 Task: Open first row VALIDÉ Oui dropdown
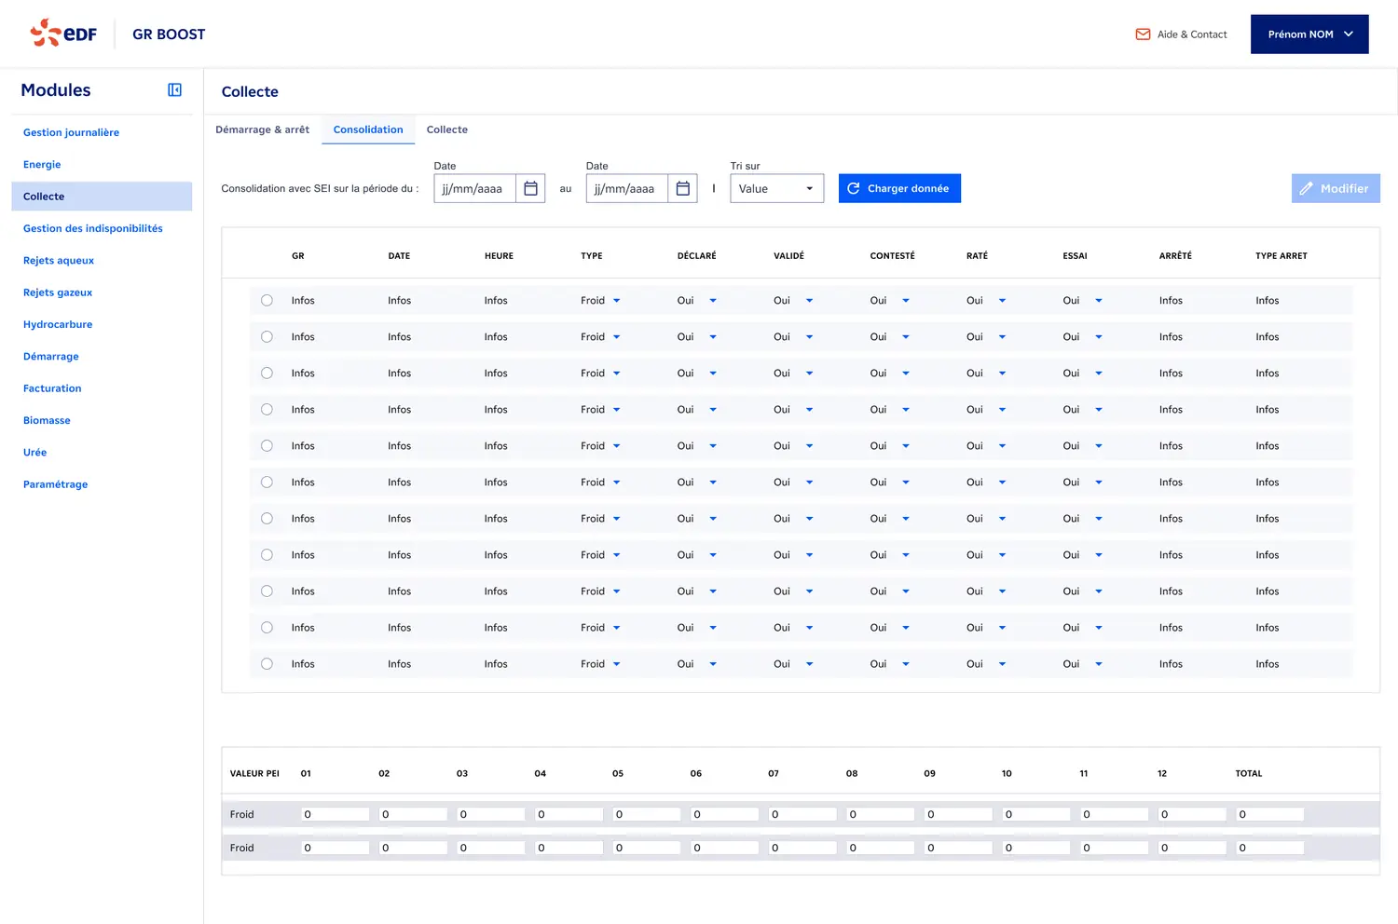click(x=793, y=300)
